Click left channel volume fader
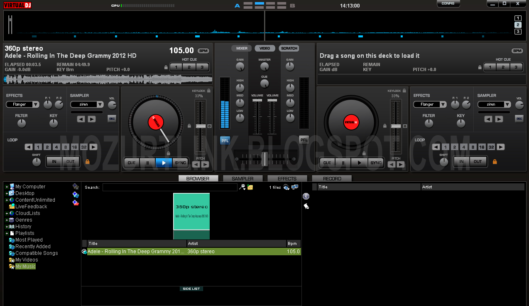The image size is (529, 306). tap(257, 101)
